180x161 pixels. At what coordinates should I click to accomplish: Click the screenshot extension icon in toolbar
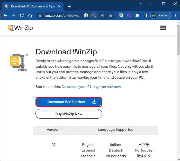click(121, 15)
